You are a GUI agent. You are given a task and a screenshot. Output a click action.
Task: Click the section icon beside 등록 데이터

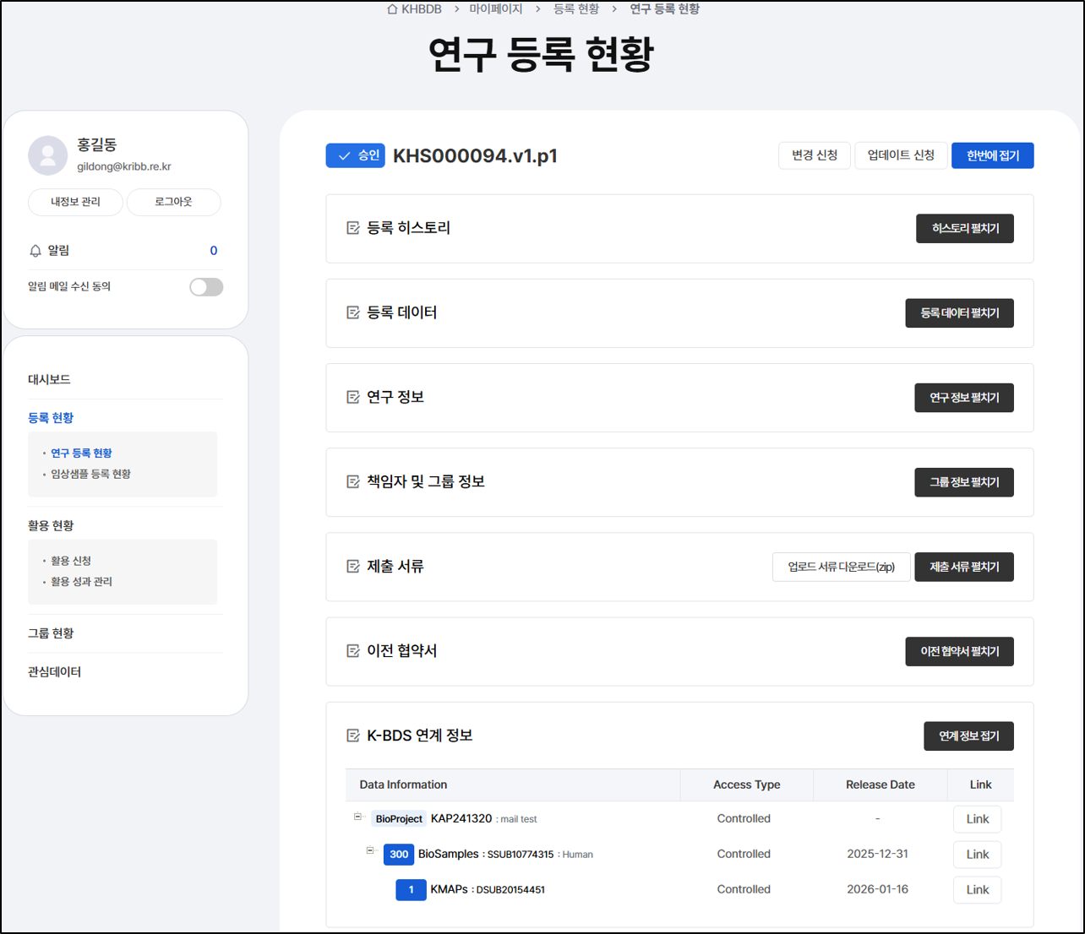coord(353,312)
